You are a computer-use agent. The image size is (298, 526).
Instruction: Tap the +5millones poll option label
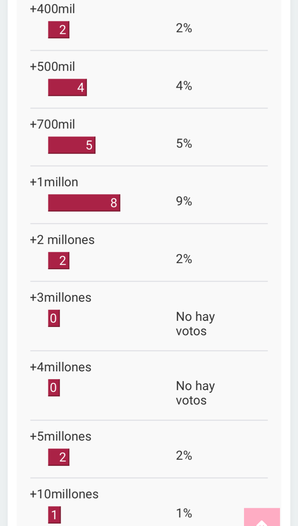coord(61,436)
